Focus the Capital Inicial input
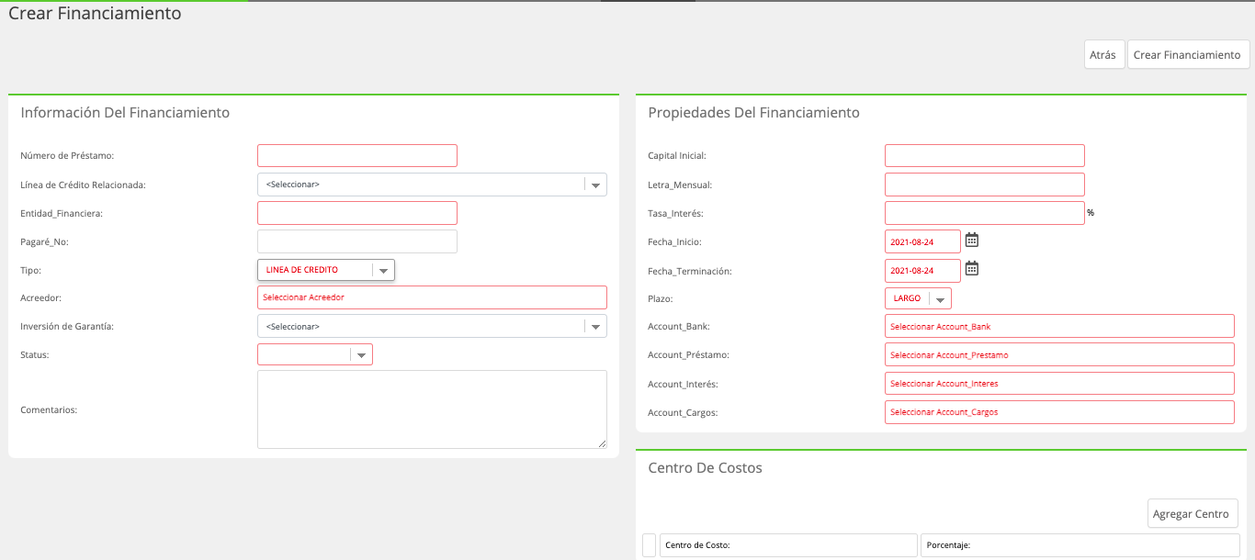 985,155
